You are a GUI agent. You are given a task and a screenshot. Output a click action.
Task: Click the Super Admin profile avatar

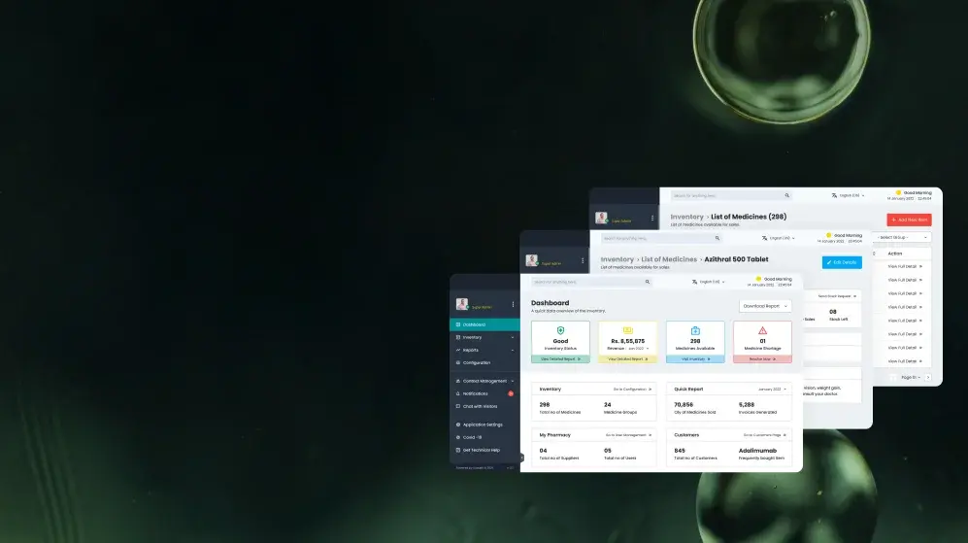pyautogui.click(x=462, y=304)
